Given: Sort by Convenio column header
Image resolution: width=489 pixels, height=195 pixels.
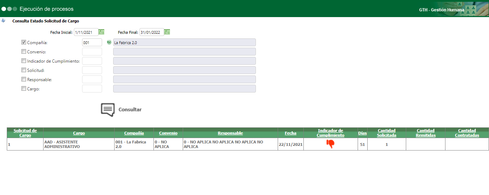Looking at the screenshot, I should (x=168, y=133).
